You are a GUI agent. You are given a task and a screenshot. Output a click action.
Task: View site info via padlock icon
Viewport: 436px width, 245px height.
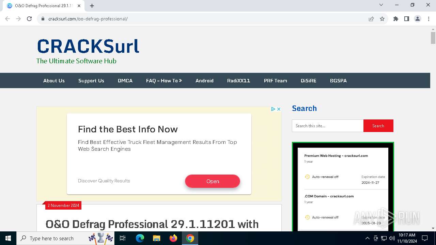click(x=43, y=19)
